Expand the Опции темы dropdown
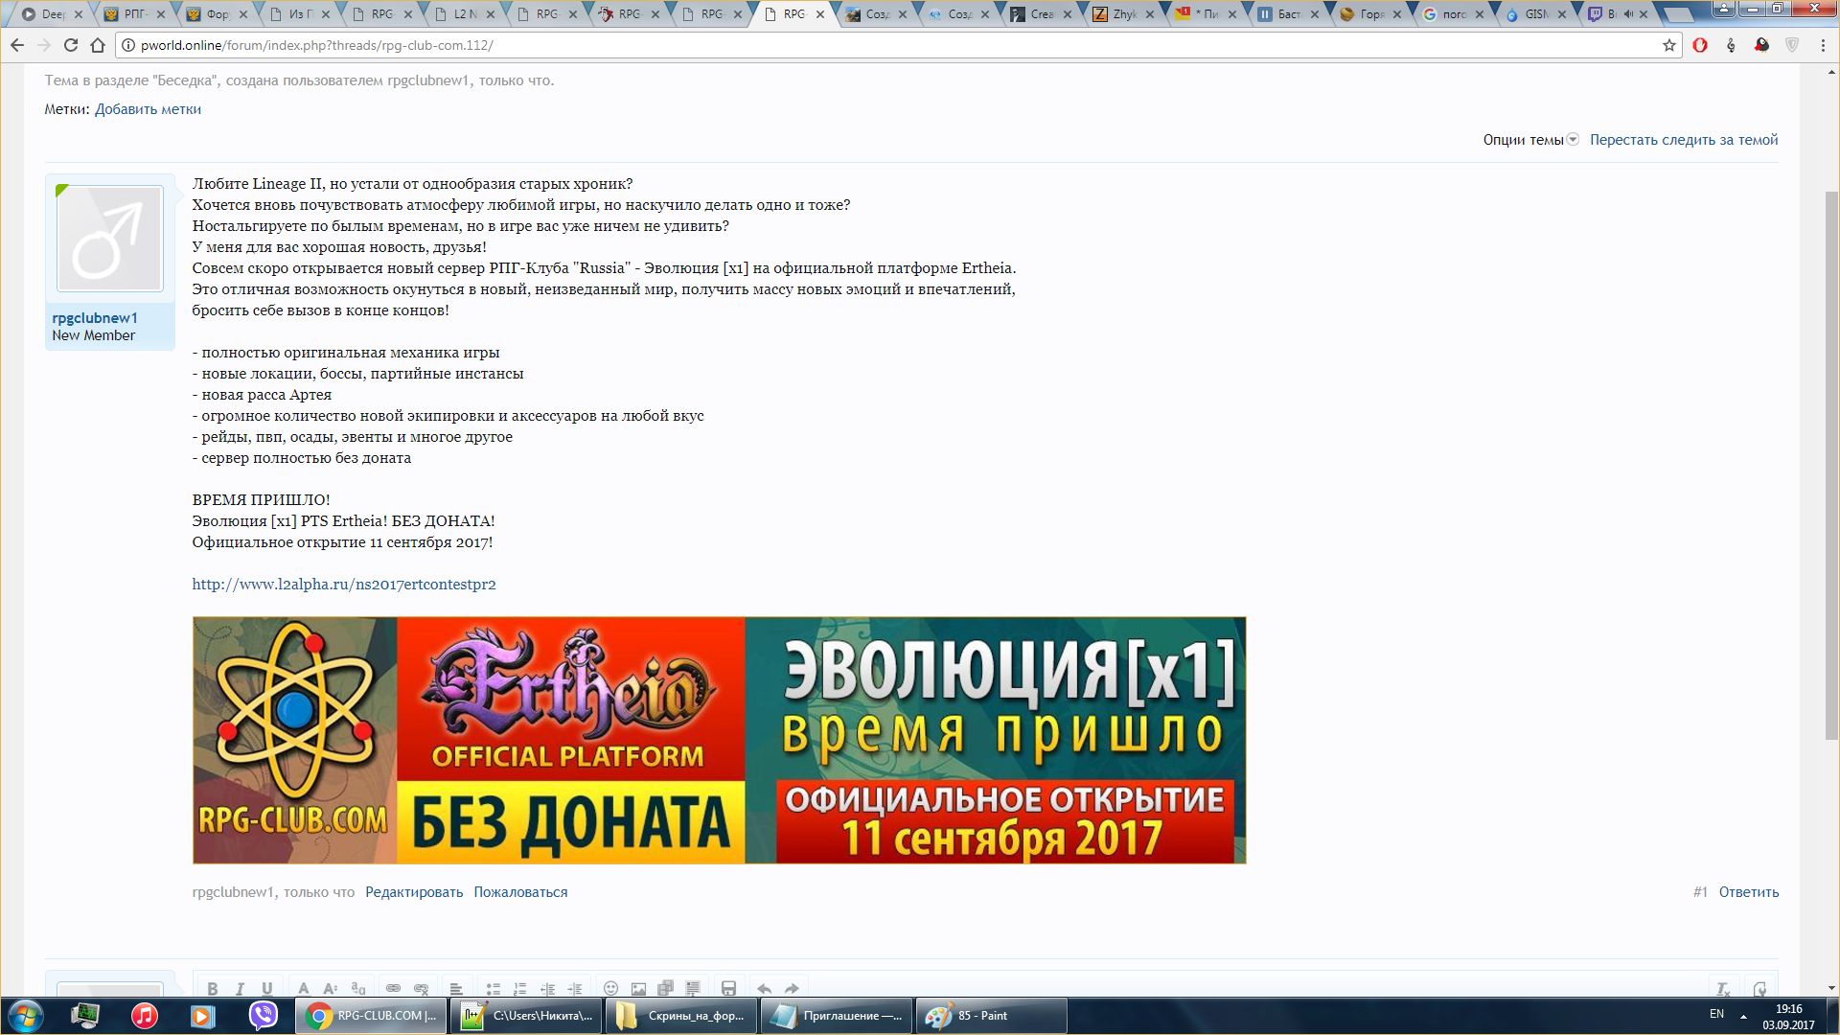Viewport: 1840px width, 1035px height. 1530,140
